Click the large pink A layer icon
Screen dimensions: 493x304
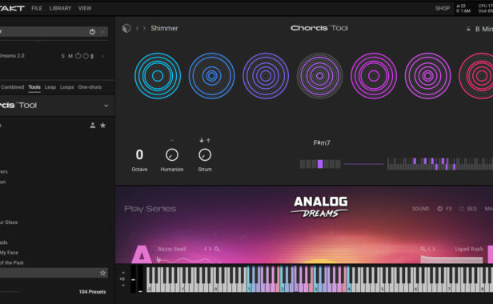[x=141, y=254]
